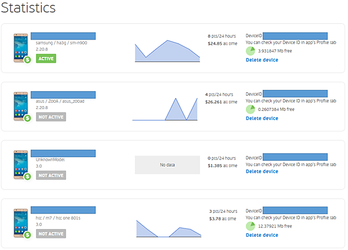Delete the samsung sm-n900 device
Image resolution: width=348 pixels, height=250 pixels.
tap(262, 60)
